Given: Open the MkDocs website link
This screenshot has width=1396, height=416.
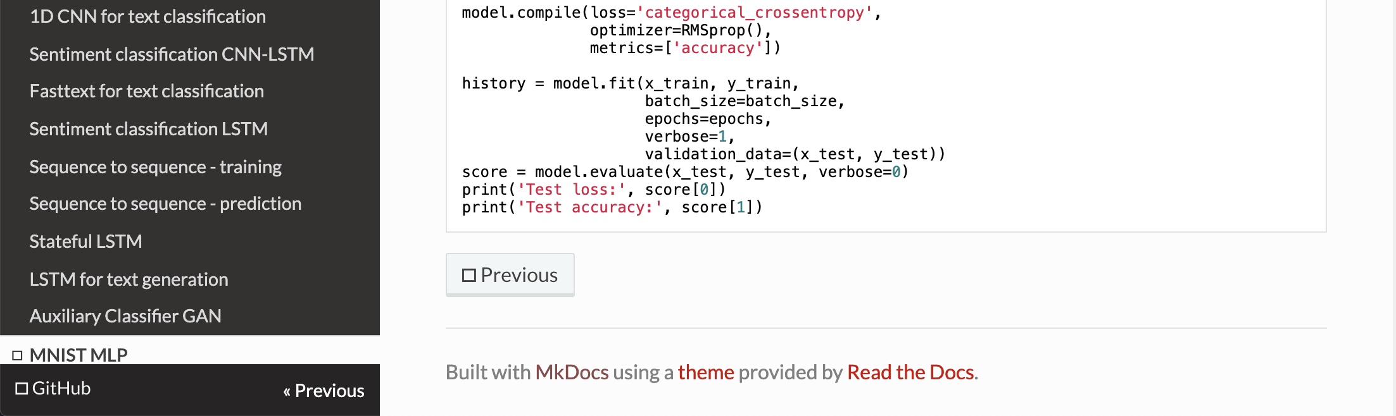Looking at the screenshot, I should [x=572, y=372].
